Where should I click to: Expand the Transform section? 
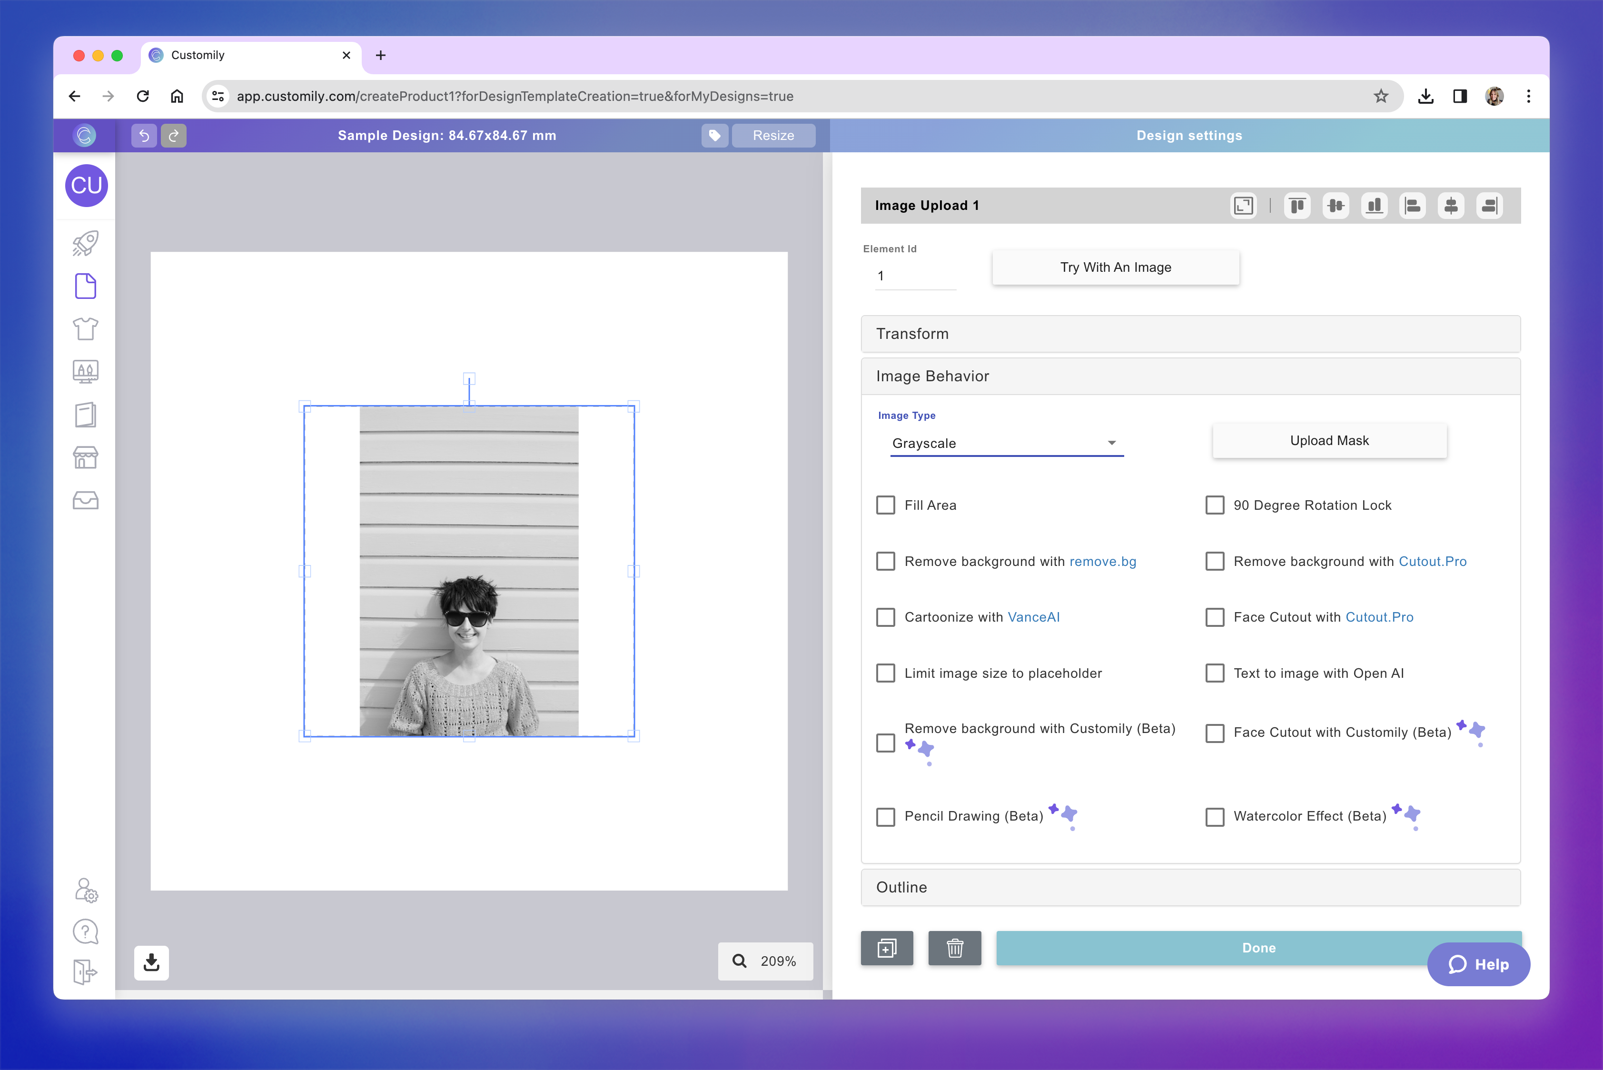(x=1190, y=334)
